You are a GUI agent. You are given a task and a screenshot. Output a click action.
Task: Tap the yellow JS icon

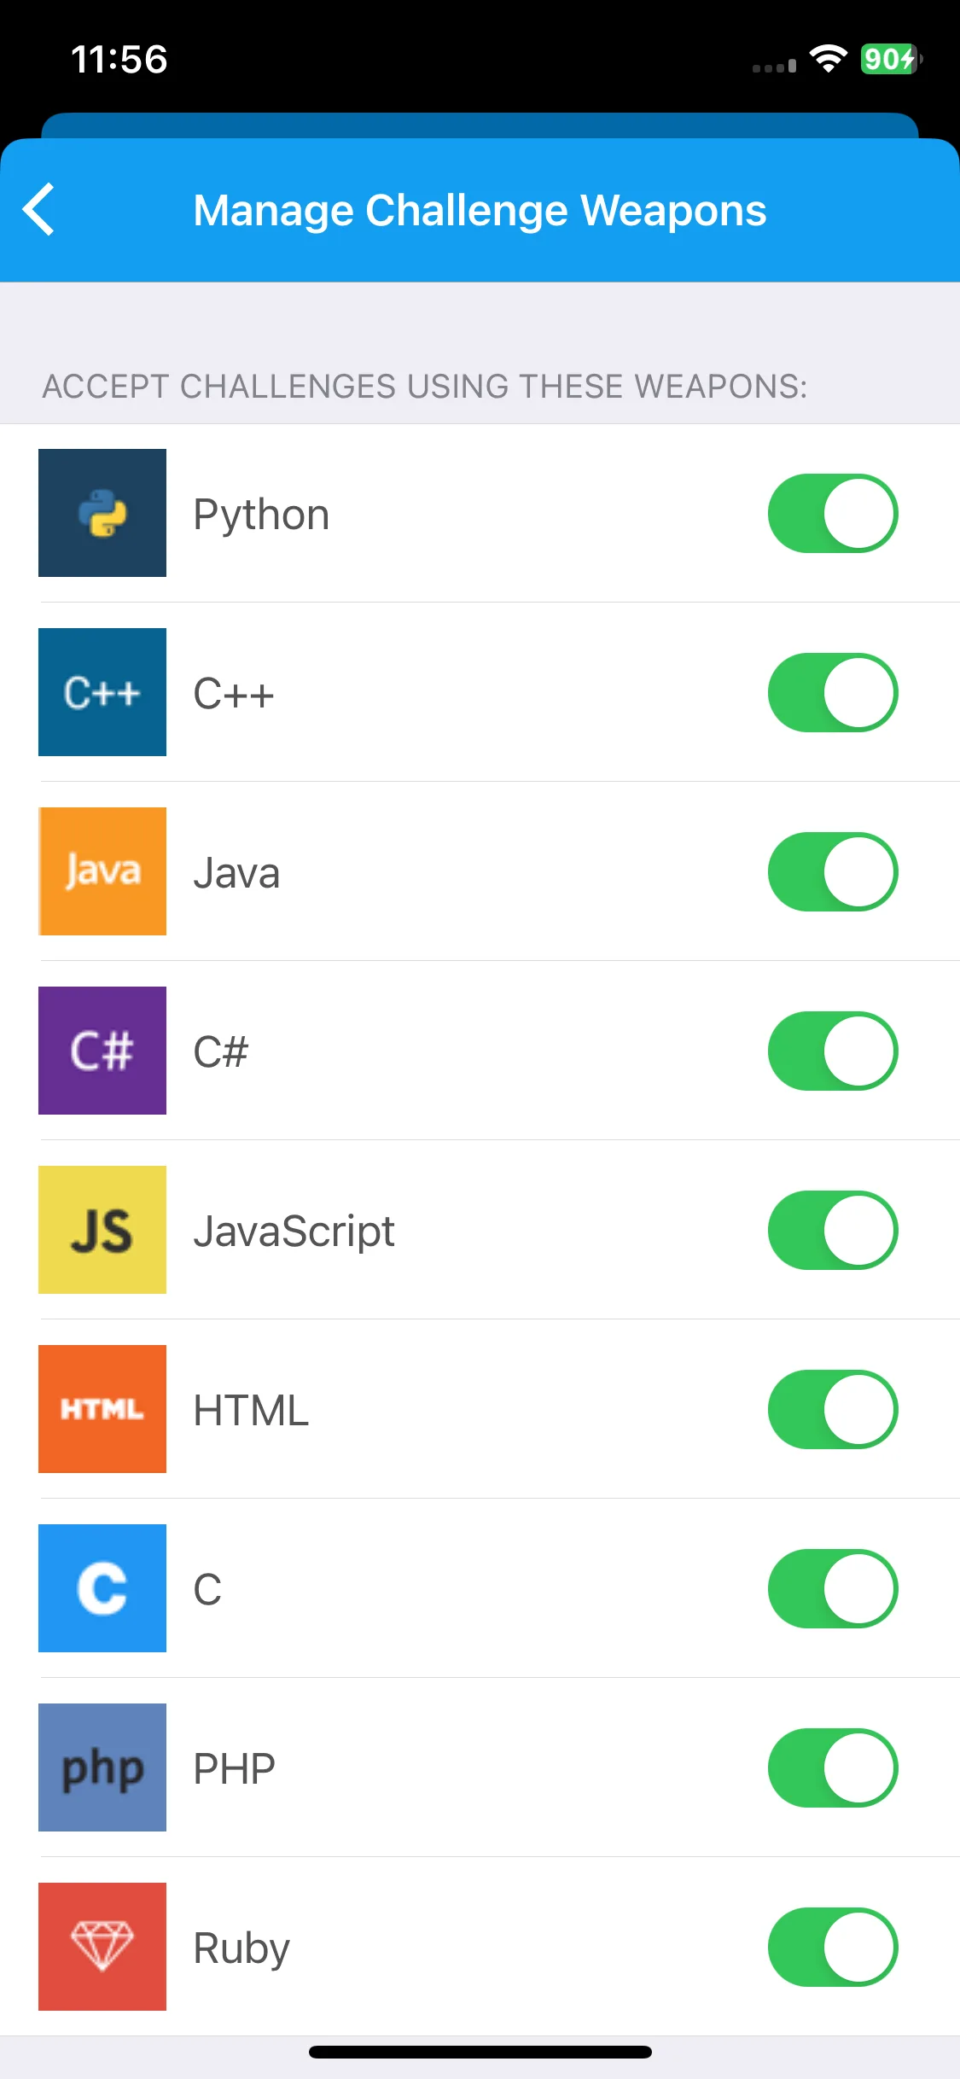[102, 1230]
